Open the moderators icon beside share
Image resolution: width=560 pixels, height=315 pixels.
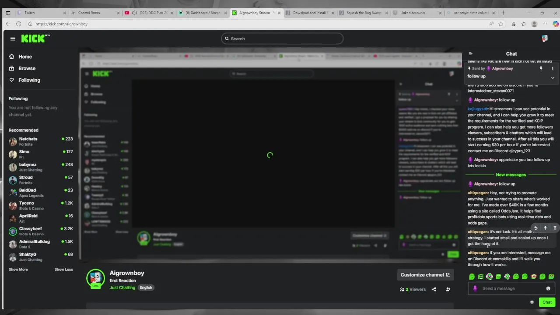tap(448, 289)
